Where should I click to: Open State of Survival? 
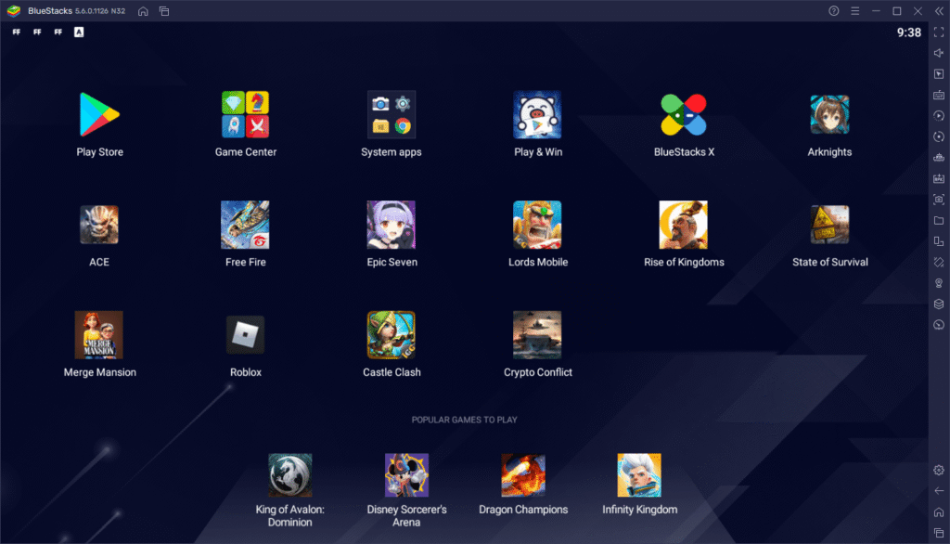coord(829,225)
